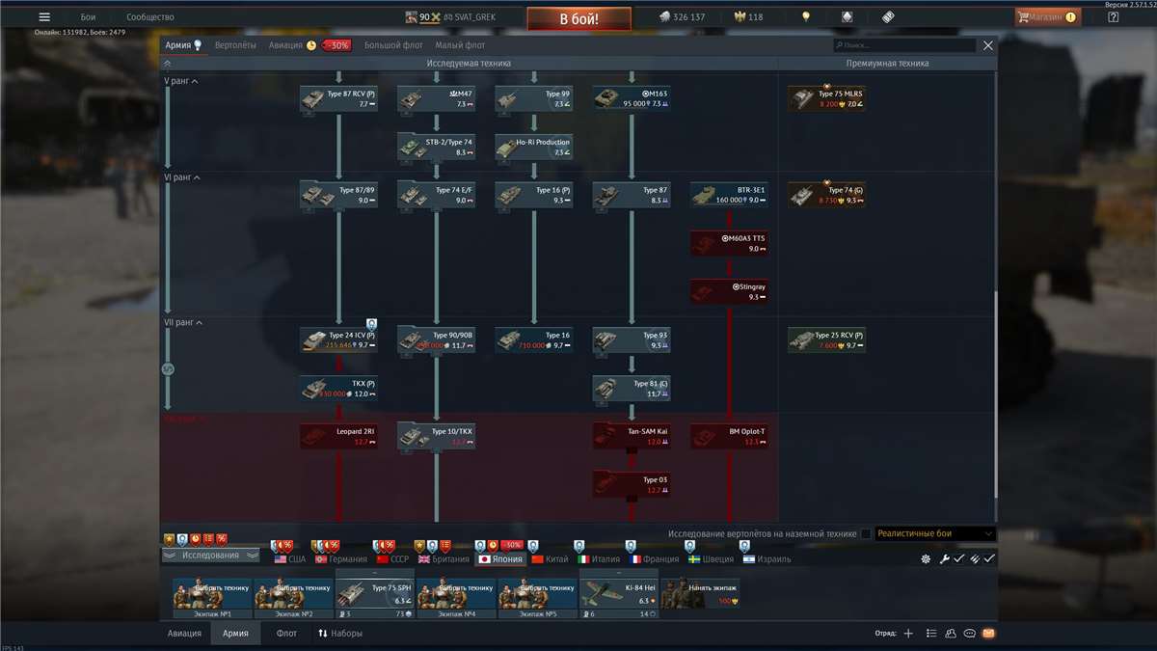1157x651 pixels.
Task: Select the Германия nation tab
Action: [x=341, y=559]
